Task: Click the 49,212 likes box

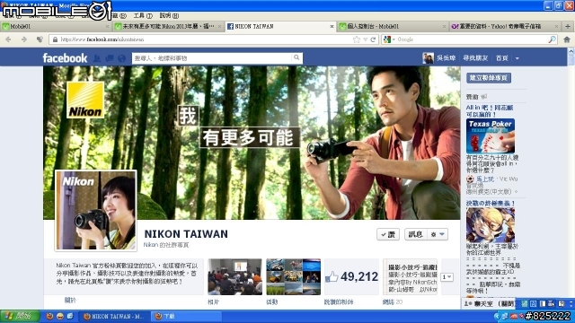Action: pos(351,277)
